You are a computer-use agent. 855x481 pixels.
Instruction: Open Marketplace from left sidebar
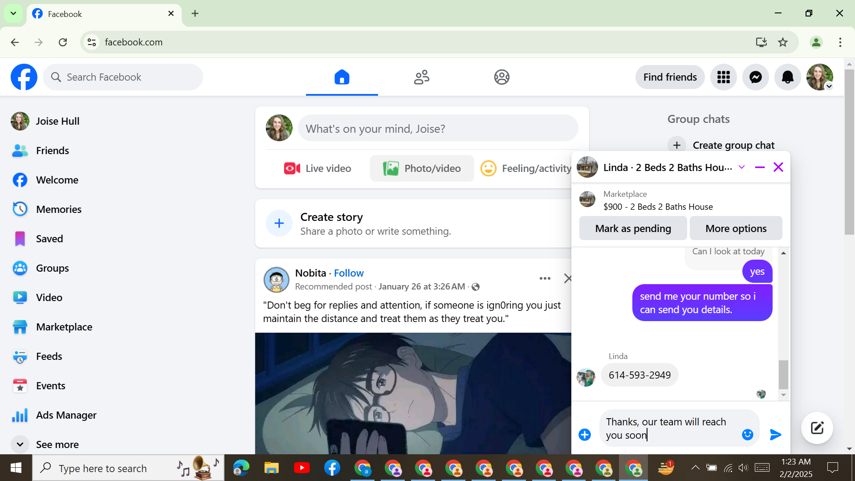point(64,327)
